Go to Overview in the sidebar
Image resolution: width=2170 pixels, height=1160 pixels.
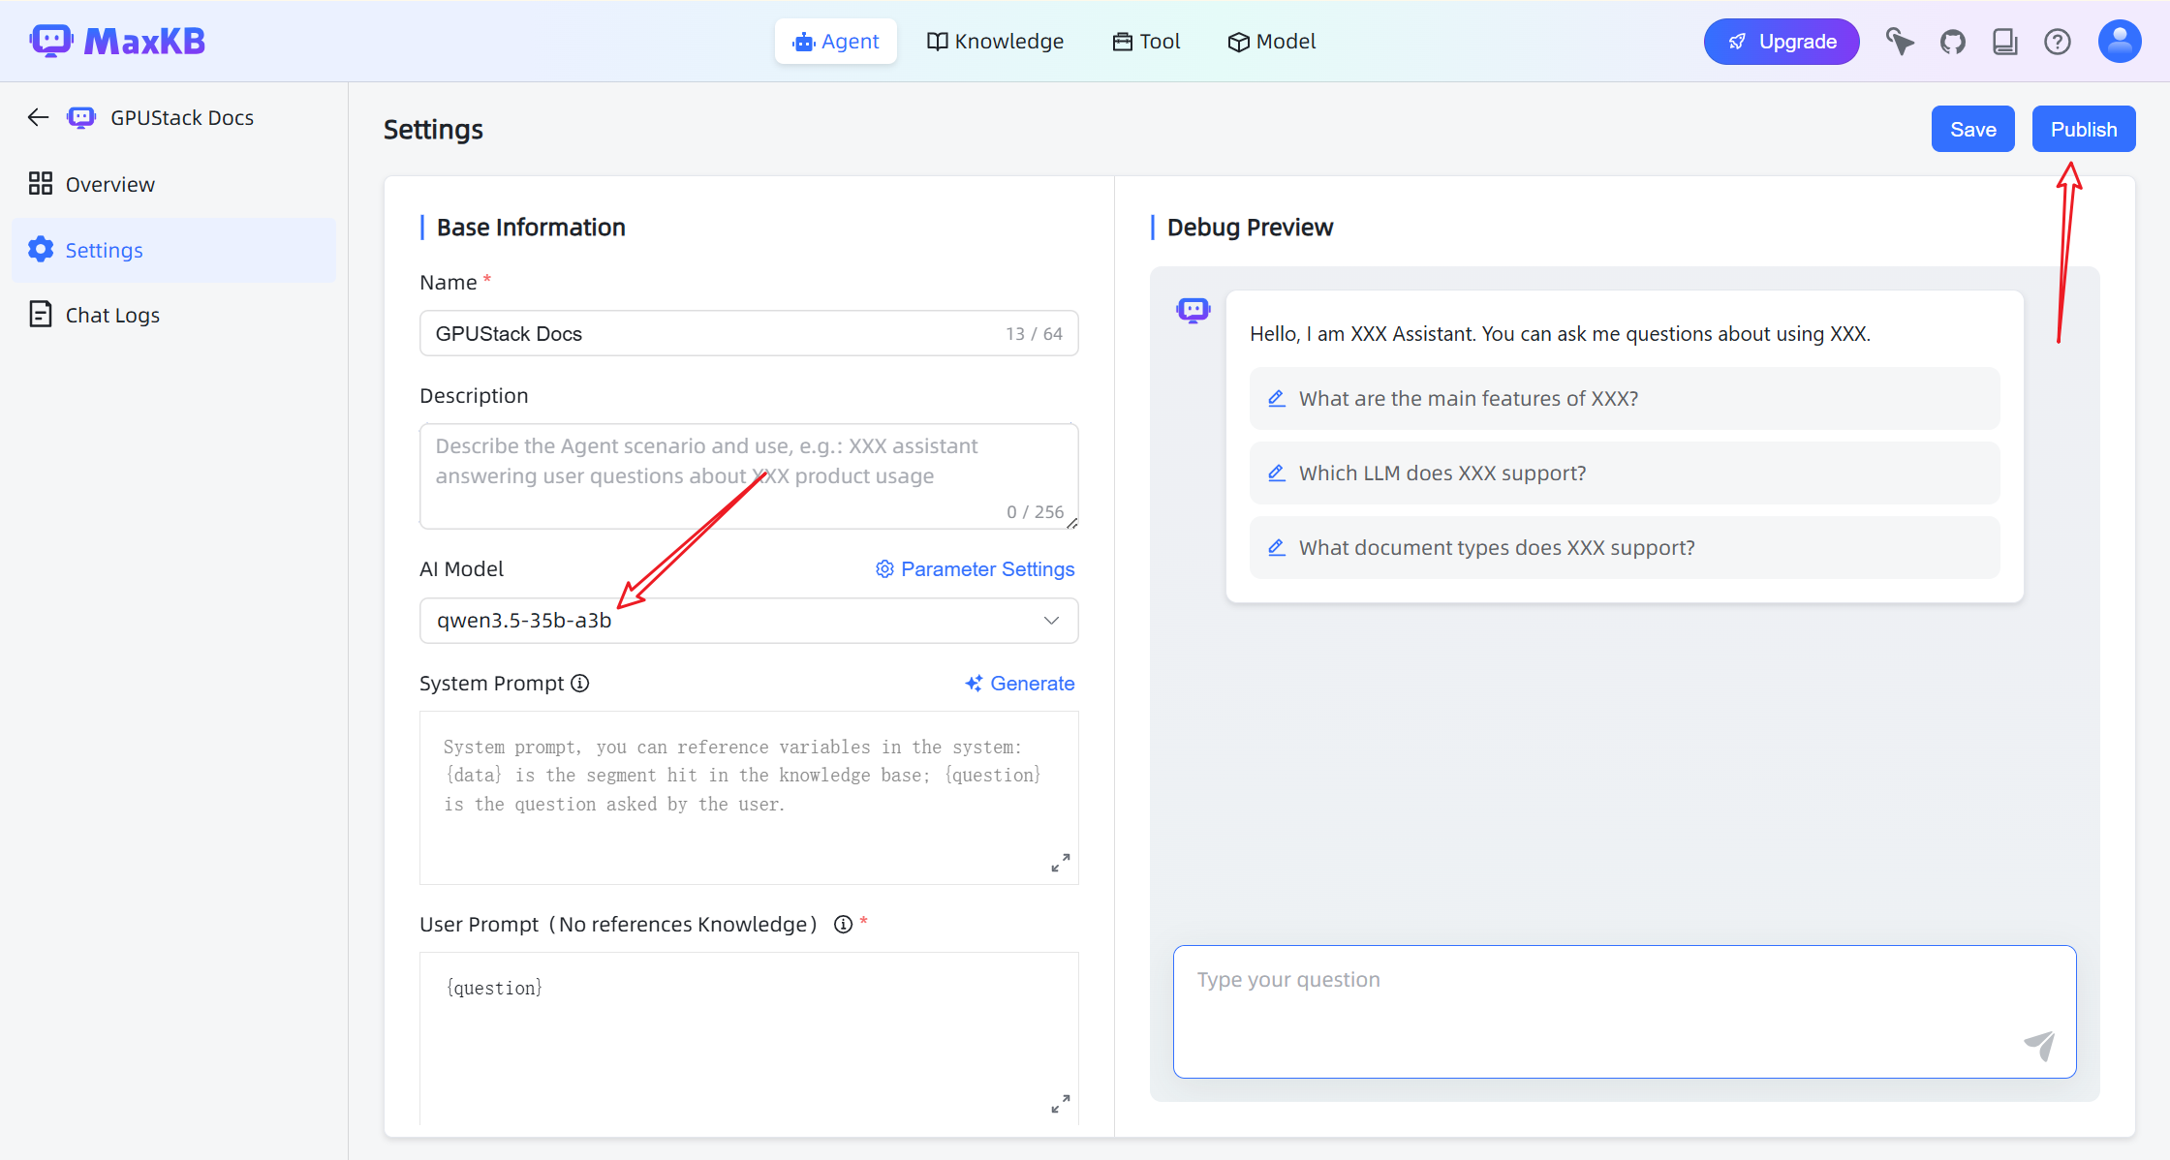109,185
